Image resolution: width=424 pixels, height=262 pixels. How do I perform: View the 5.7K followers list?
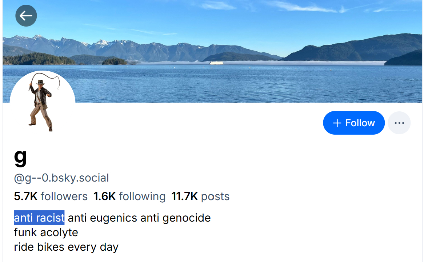click(51, 196)
